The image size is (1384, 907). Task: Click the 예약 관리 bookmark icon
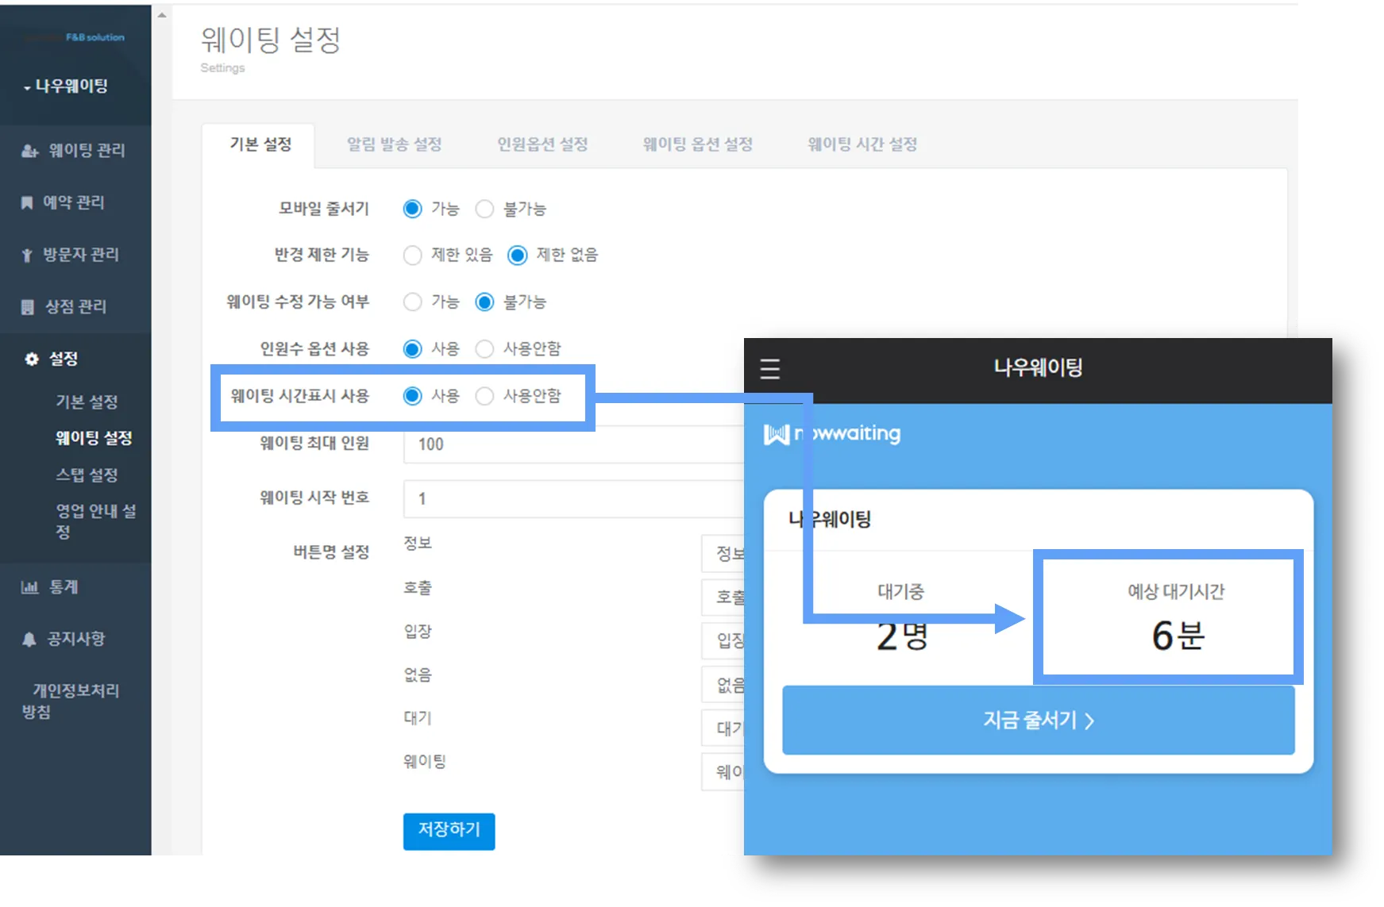tap(27, 203)
